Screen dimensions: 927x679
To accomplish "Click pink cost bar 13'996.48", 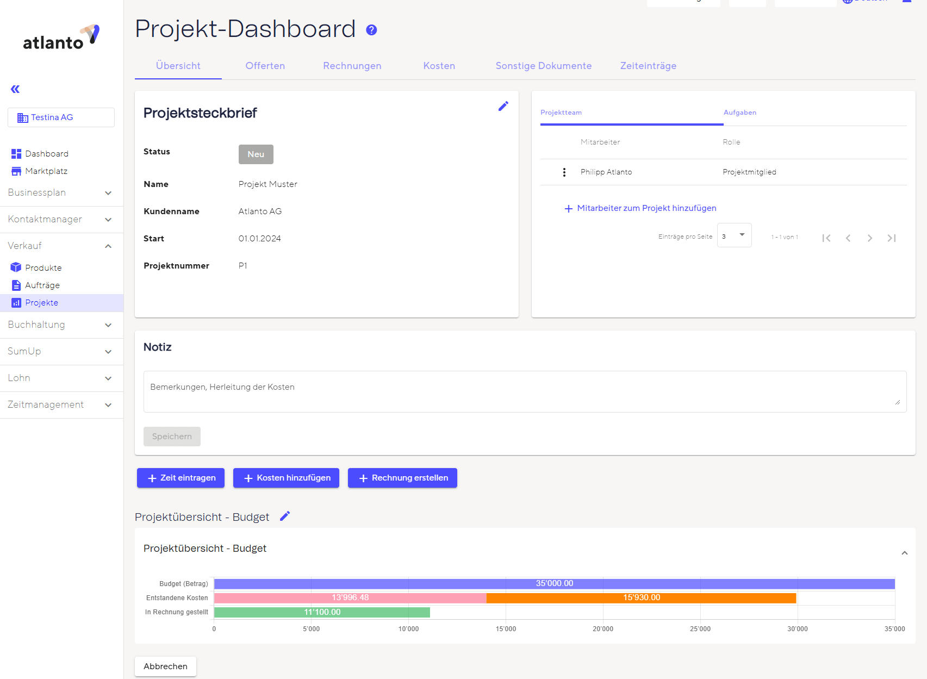I will [350, 598].
